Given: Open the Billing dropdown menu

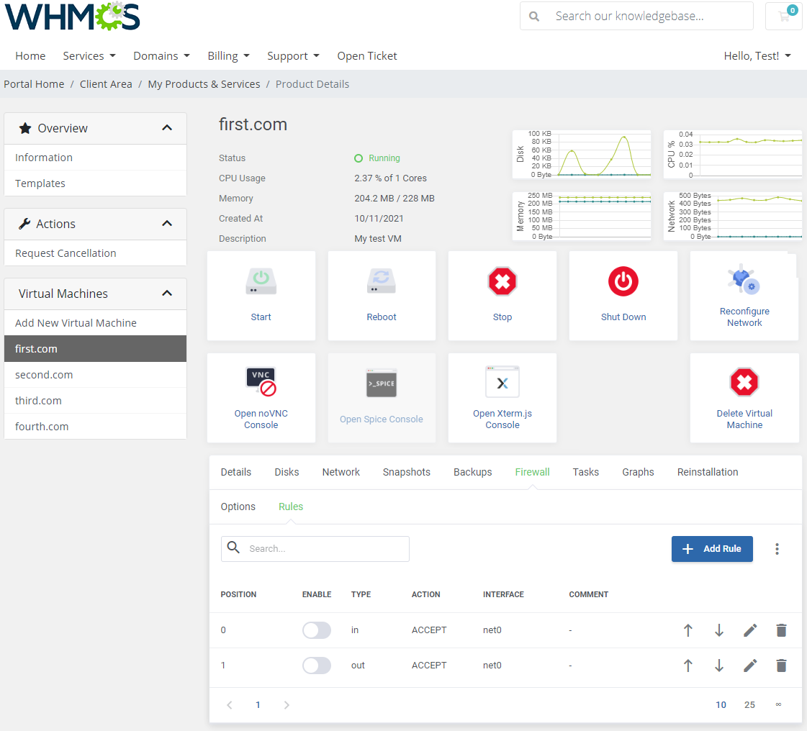Looking at the screenshot, I should click(x=228, y=55).
